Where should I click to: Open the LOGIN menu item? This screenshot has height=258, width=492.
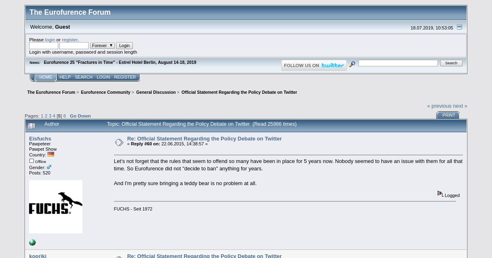pos(103,77)
